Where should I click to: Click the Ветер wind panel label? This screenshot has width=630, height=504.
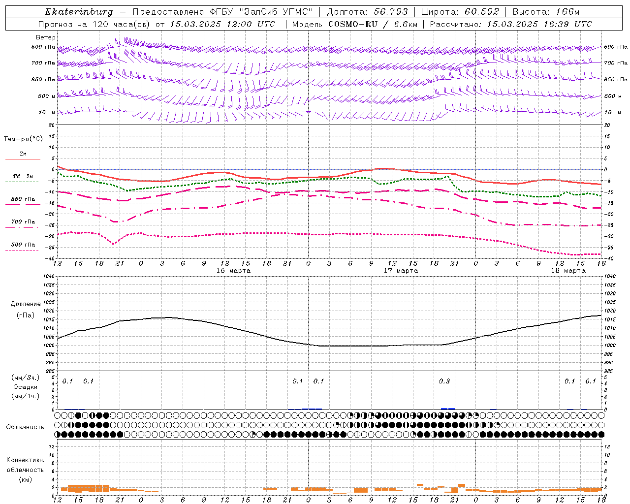[45, 37]
